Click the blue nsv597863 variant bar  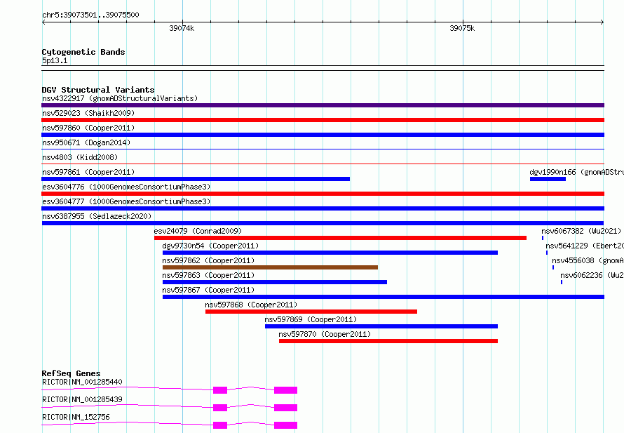[275, 282]
